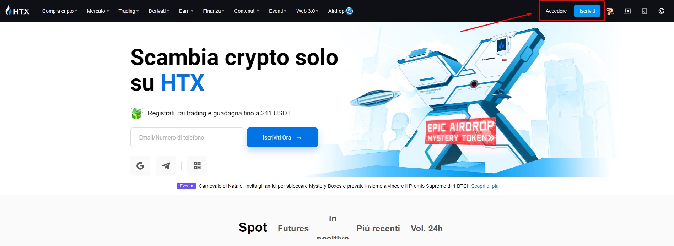Expand the Compra cripto dropdown
This screenshot has width=674, height=246.
(x=60, y=11)
